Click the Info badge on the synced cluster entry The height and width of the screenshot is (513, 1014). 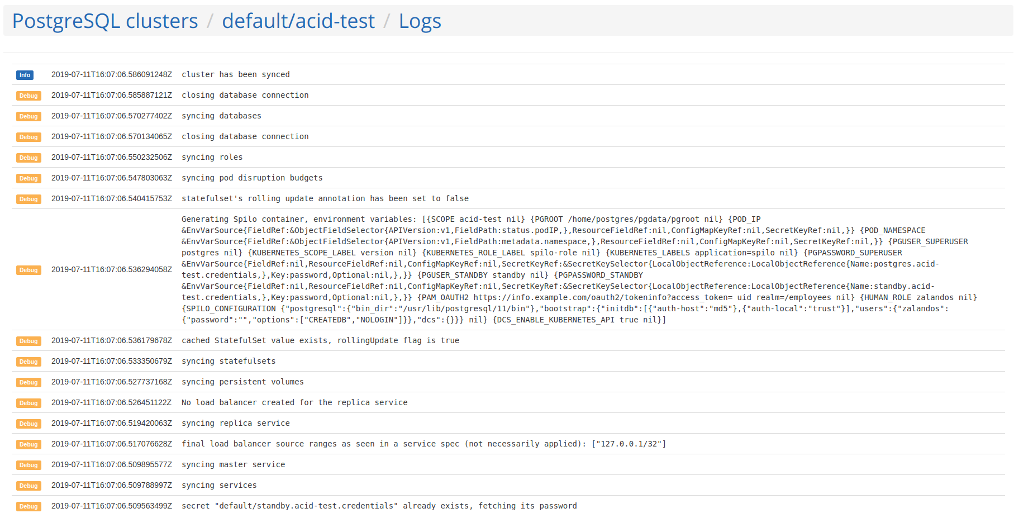(x=25, y=74)
